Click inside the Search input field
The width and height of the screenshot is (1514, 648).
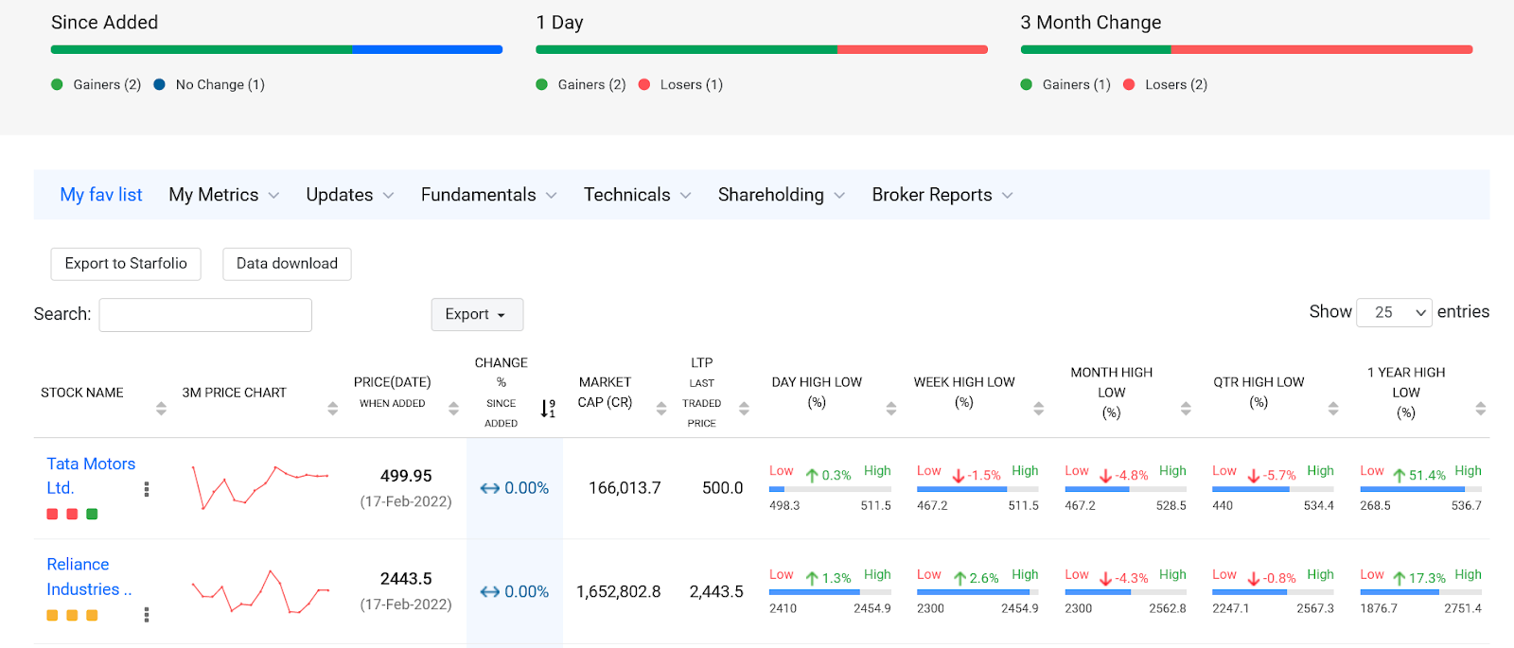click(x=205, y=315)
